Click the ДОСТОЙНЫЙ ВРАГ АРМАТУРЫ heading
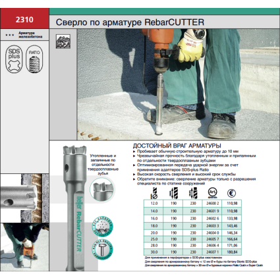280x280 pixels. pyautogui.click(x=177, y=146)
